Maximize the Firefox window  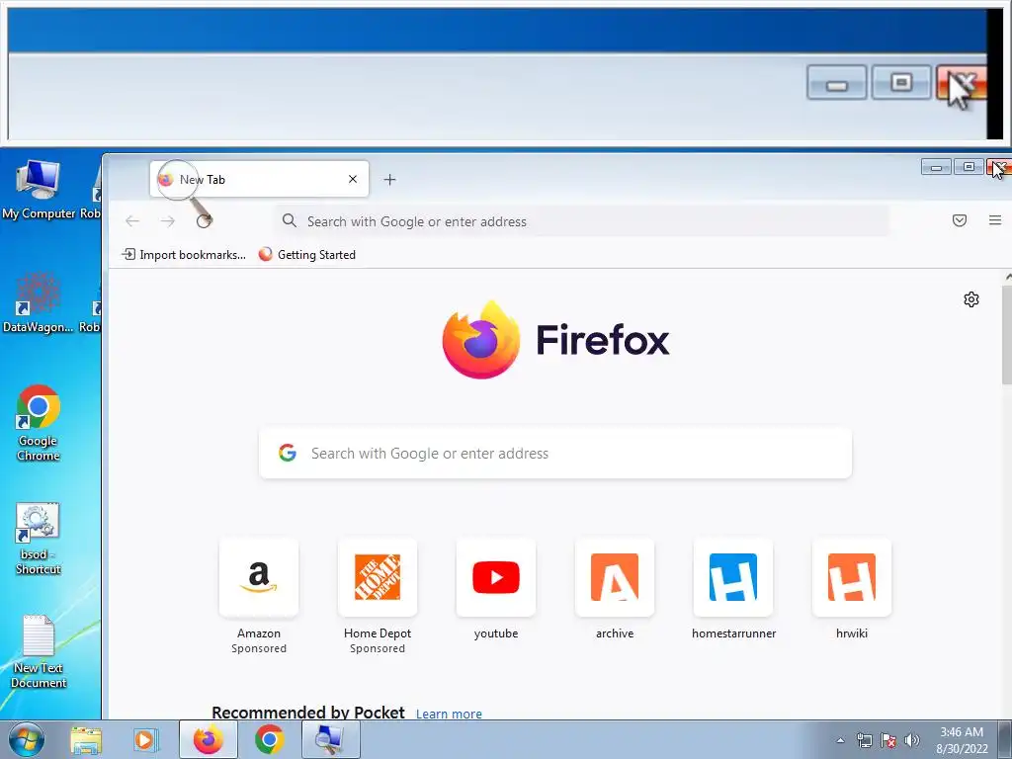click(x=969, y=167)
